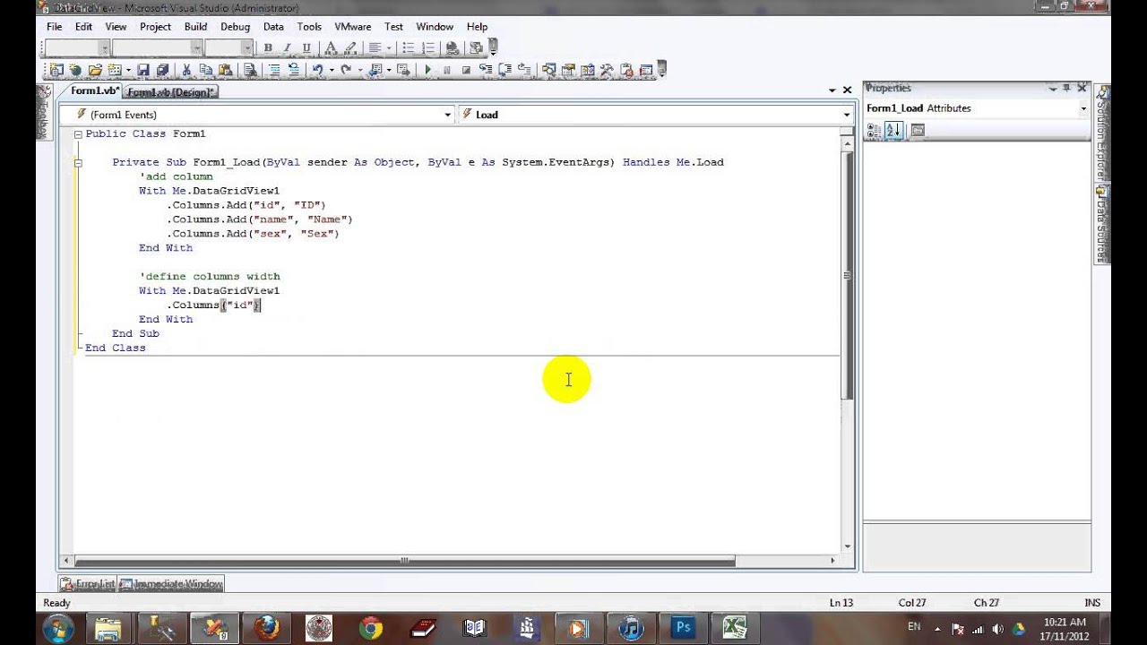Comment out the selected lines icon
The width and height of the screenshot is (1147, 645).
(273, 70)
